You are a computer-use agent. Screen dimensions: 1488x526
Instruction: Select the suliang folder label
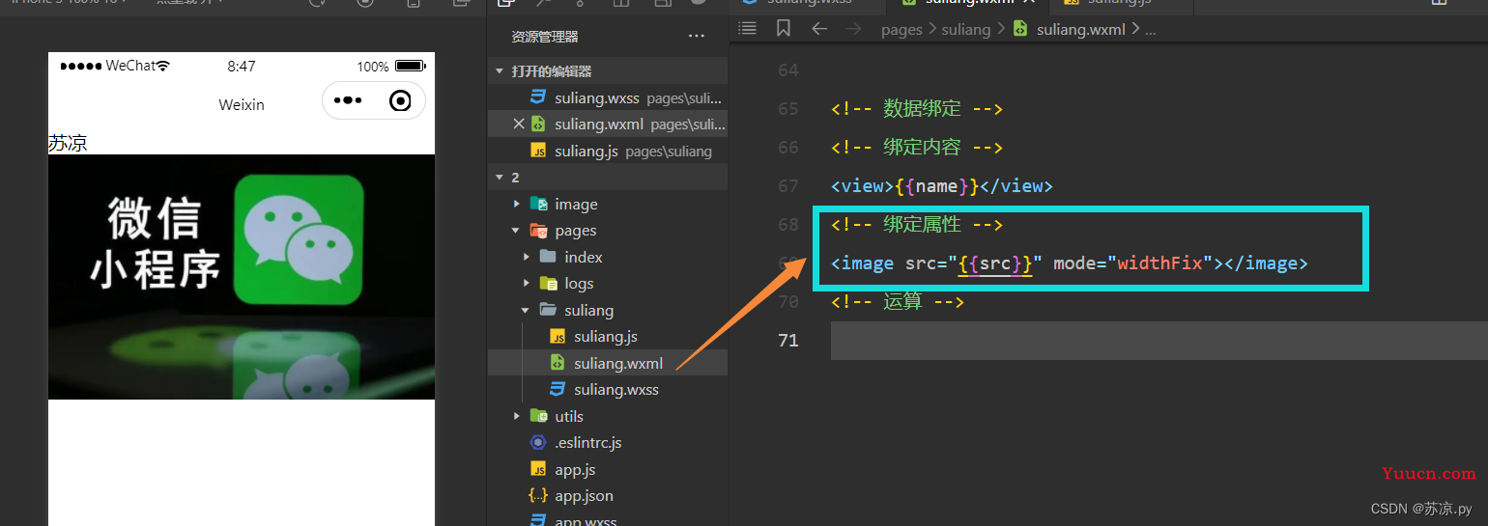[x=589, y=310]
